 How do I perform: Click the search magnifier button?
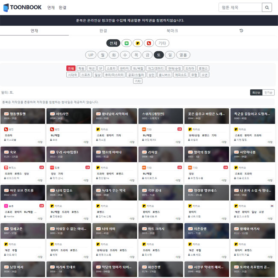click(266, 7)
